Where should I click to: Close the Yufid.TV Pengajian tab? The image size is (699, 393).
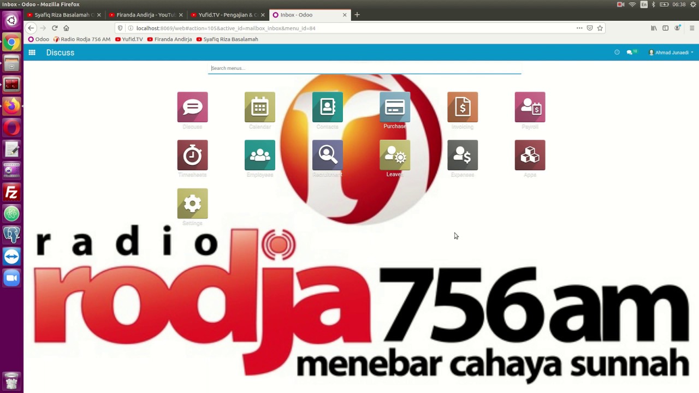pyautogui.click(x=263, y=15)
